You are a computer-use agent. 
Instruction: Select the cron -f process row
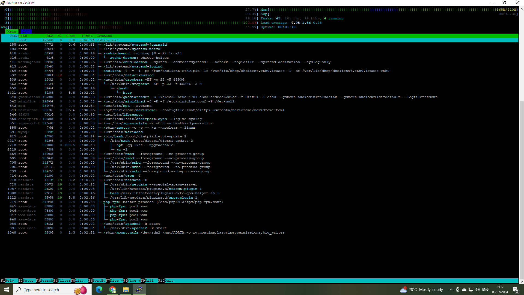coord(259,176)
